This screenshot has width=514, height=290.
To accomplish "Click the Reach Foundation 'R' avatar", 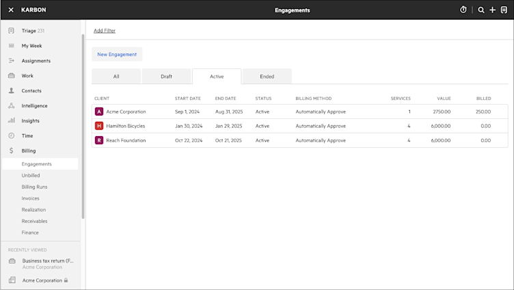I will tap(99, 140).
